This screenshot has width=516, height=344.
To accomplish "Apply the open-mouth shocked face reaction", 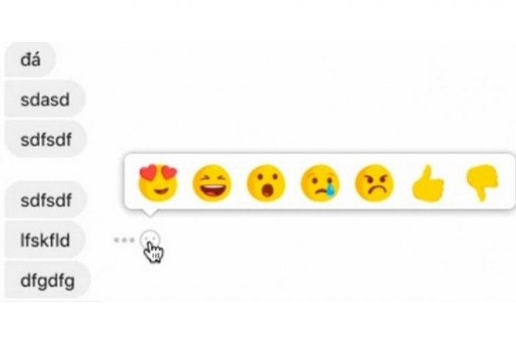I will click(x=266, y=183).
